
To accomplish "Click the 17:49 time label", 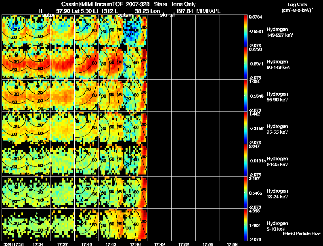I will coord(159,244).
